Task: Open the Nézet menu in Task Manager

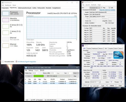Action: click(x=14, y=5)
